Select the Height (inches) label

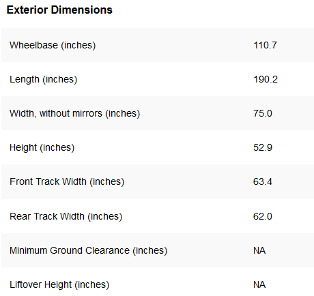[42, 147]
